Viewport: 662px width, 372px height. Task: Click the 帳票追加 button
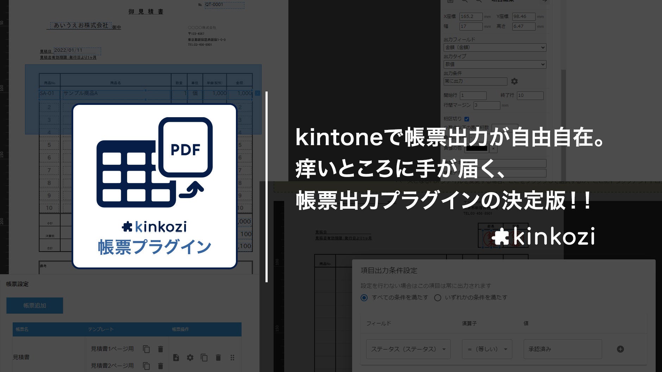tap(35, 305)
